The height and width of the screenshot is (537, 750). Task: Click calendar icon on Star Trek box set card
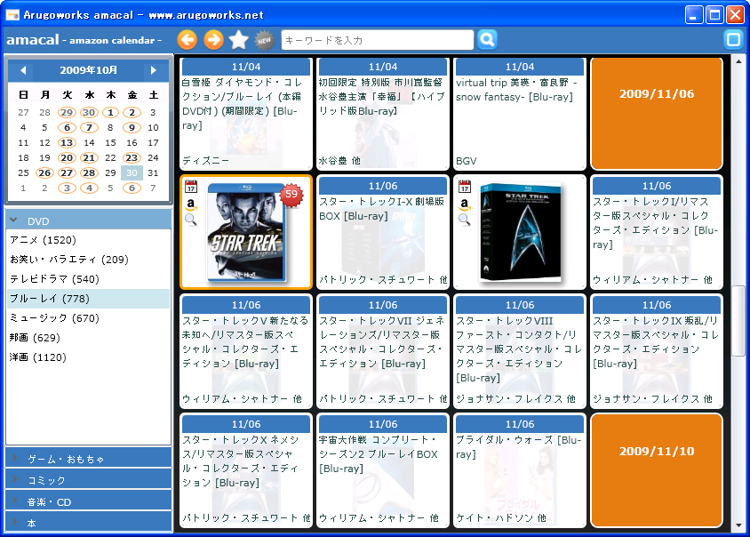[x=465, y=186]
